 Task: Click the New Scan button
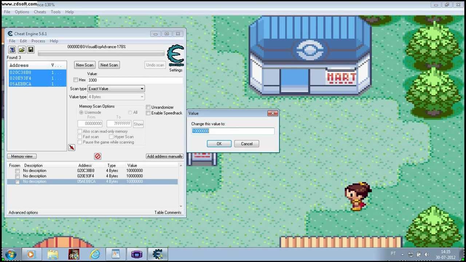coord(84,65)
